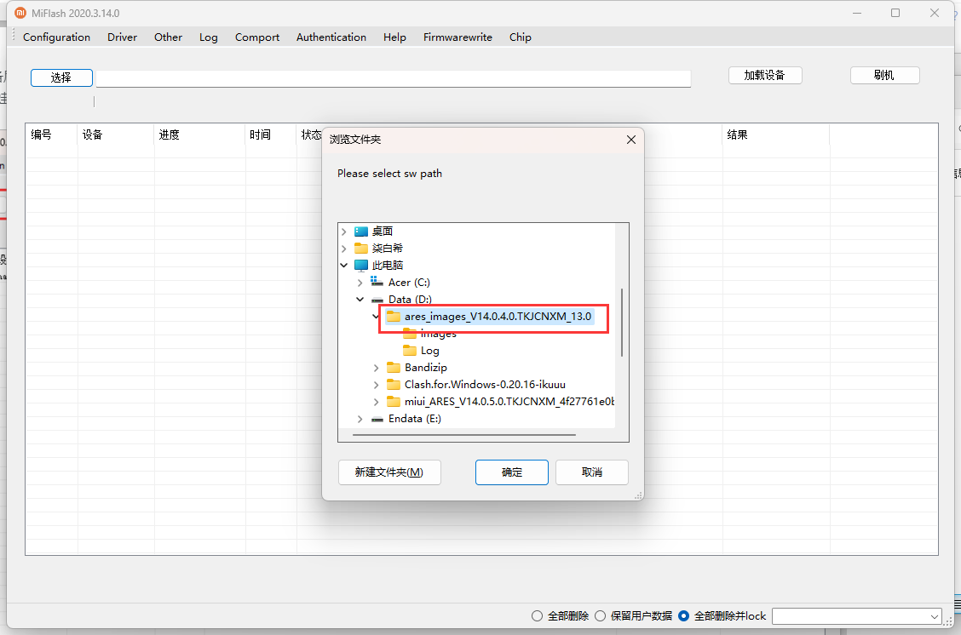Select the Log folder name

click(x=429, y=351)
